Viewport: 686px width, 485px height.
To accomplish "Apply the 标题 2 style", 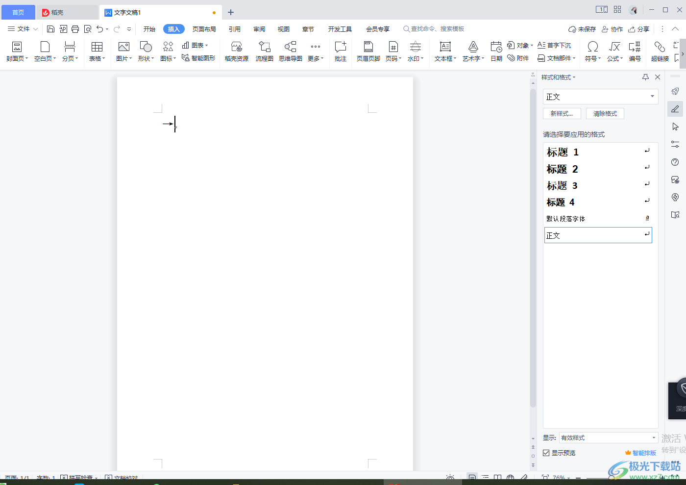I will coord(598,169).
